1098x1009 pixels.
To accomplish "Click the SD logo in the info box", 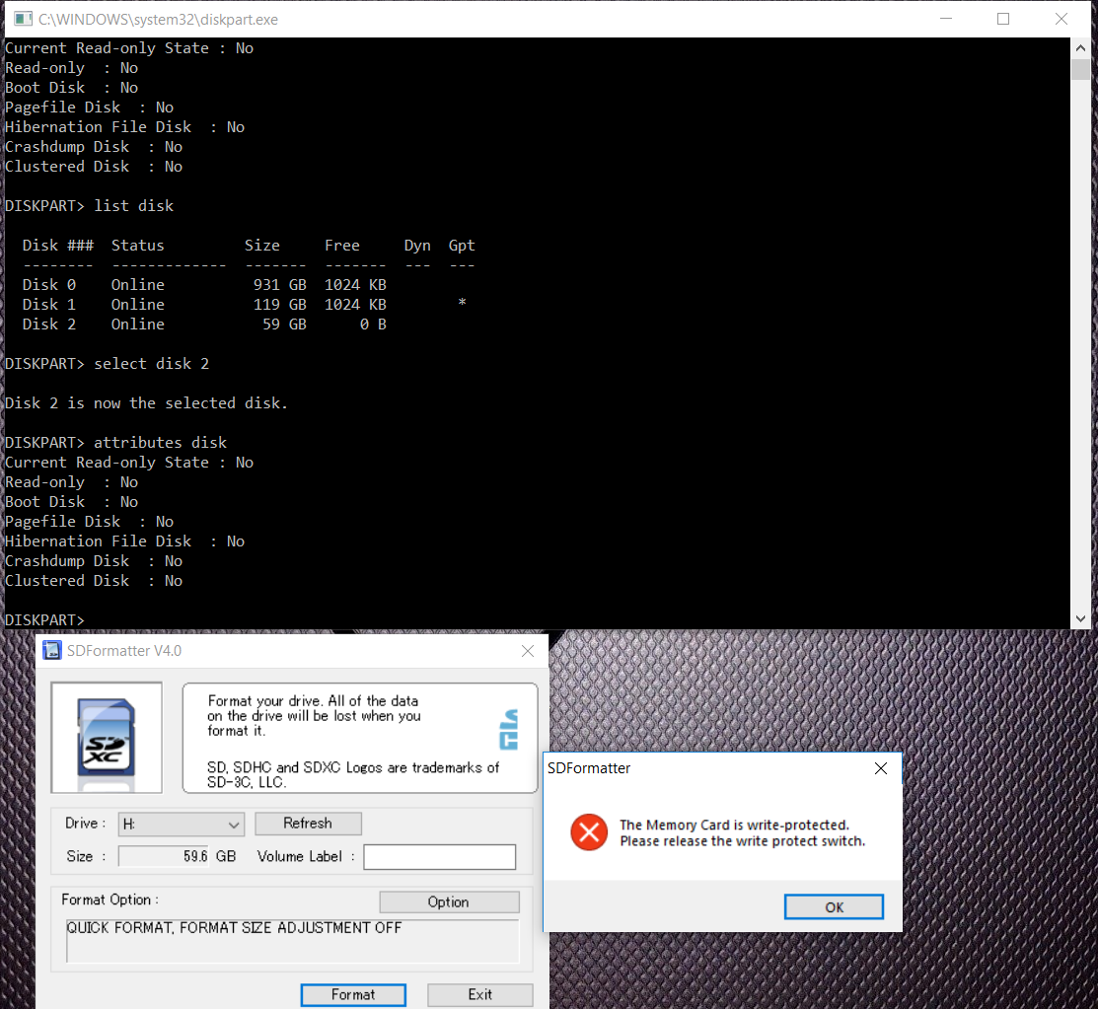I will (x=509, y=730).
